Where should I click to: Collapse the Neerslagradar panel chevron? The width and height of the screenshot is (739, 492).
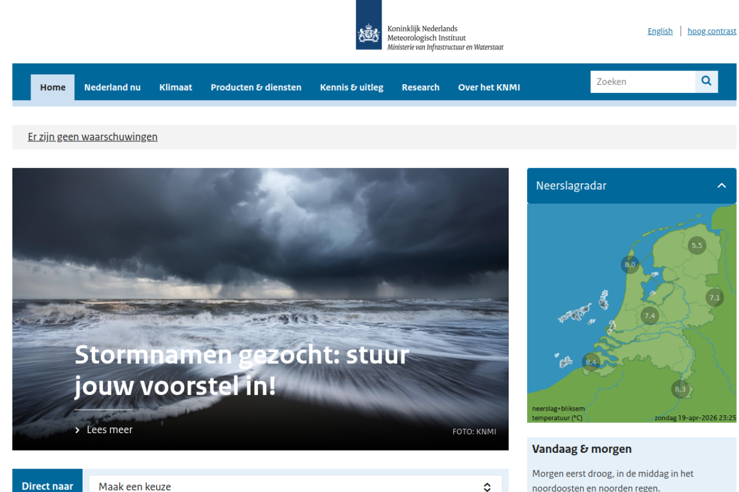(721, 186)
